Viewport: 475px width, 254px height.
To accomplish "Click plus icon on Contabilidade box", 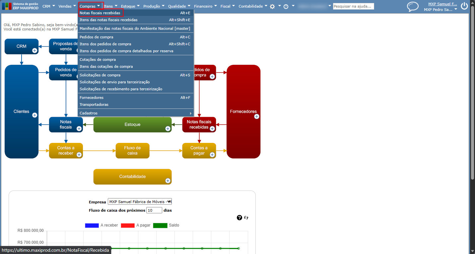I will click(168, 181).
